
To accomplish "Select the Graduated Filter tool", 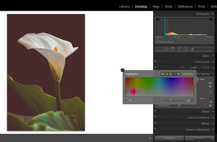I will (x=179, y=49).
